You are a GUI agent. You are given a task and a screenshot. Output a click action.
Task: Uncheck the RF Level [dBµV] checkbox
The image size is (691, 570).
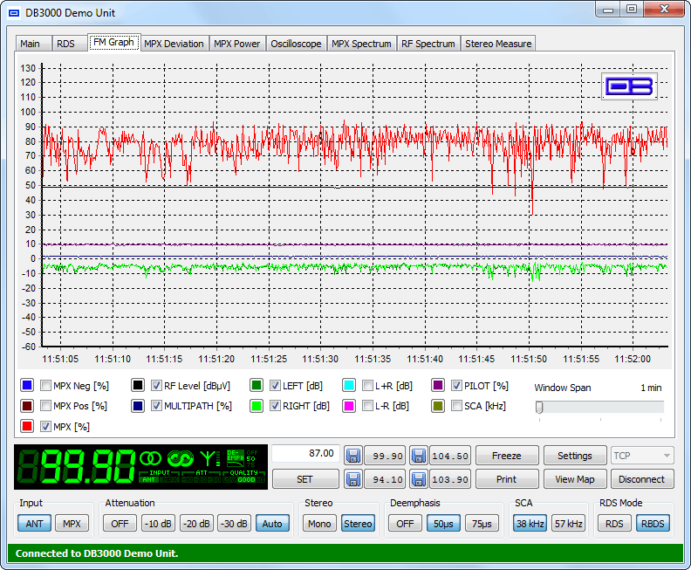click(x=156, y=385)
